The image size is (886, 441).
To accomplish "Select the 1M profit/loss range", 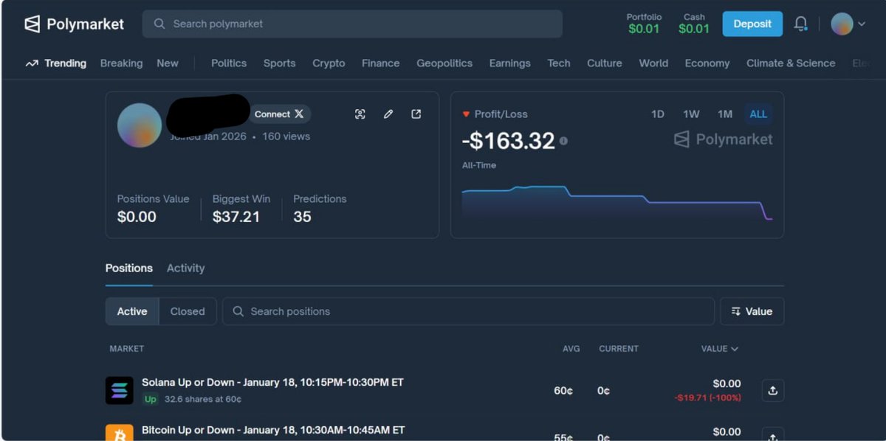I will coord(725,114).
